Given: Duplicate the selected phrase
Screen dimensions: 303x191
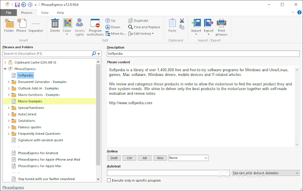Looking at the screenshot, I should [x=138, y=21].
